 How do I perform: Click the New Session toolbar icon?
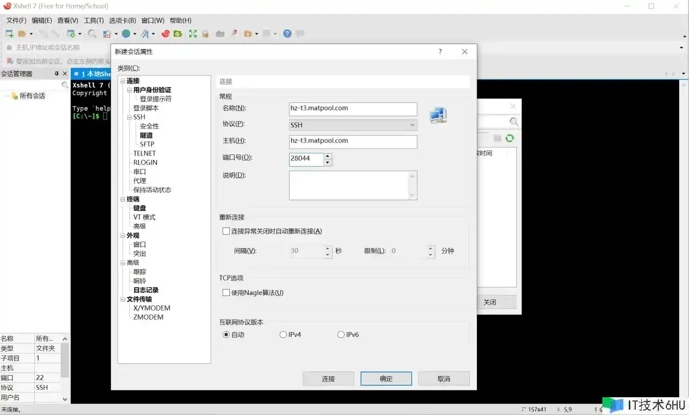(x=9, y=34)
